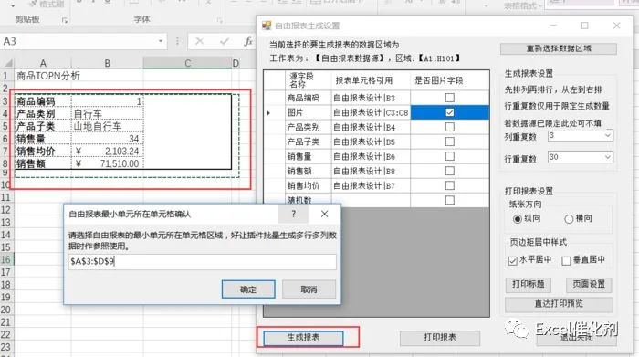
Task: Click the 页面设置 button
Action: click(589, 284)
